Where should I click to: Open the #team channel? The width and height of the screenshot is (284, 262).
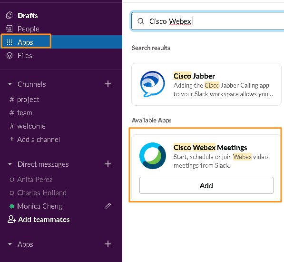tap(61, 113)
